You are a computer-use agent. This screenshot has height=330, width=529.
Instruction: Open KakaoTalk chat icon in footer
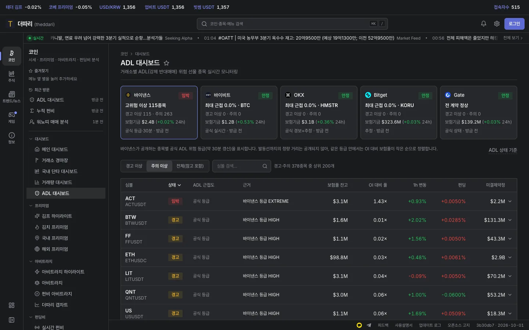(x=359, y=325)
